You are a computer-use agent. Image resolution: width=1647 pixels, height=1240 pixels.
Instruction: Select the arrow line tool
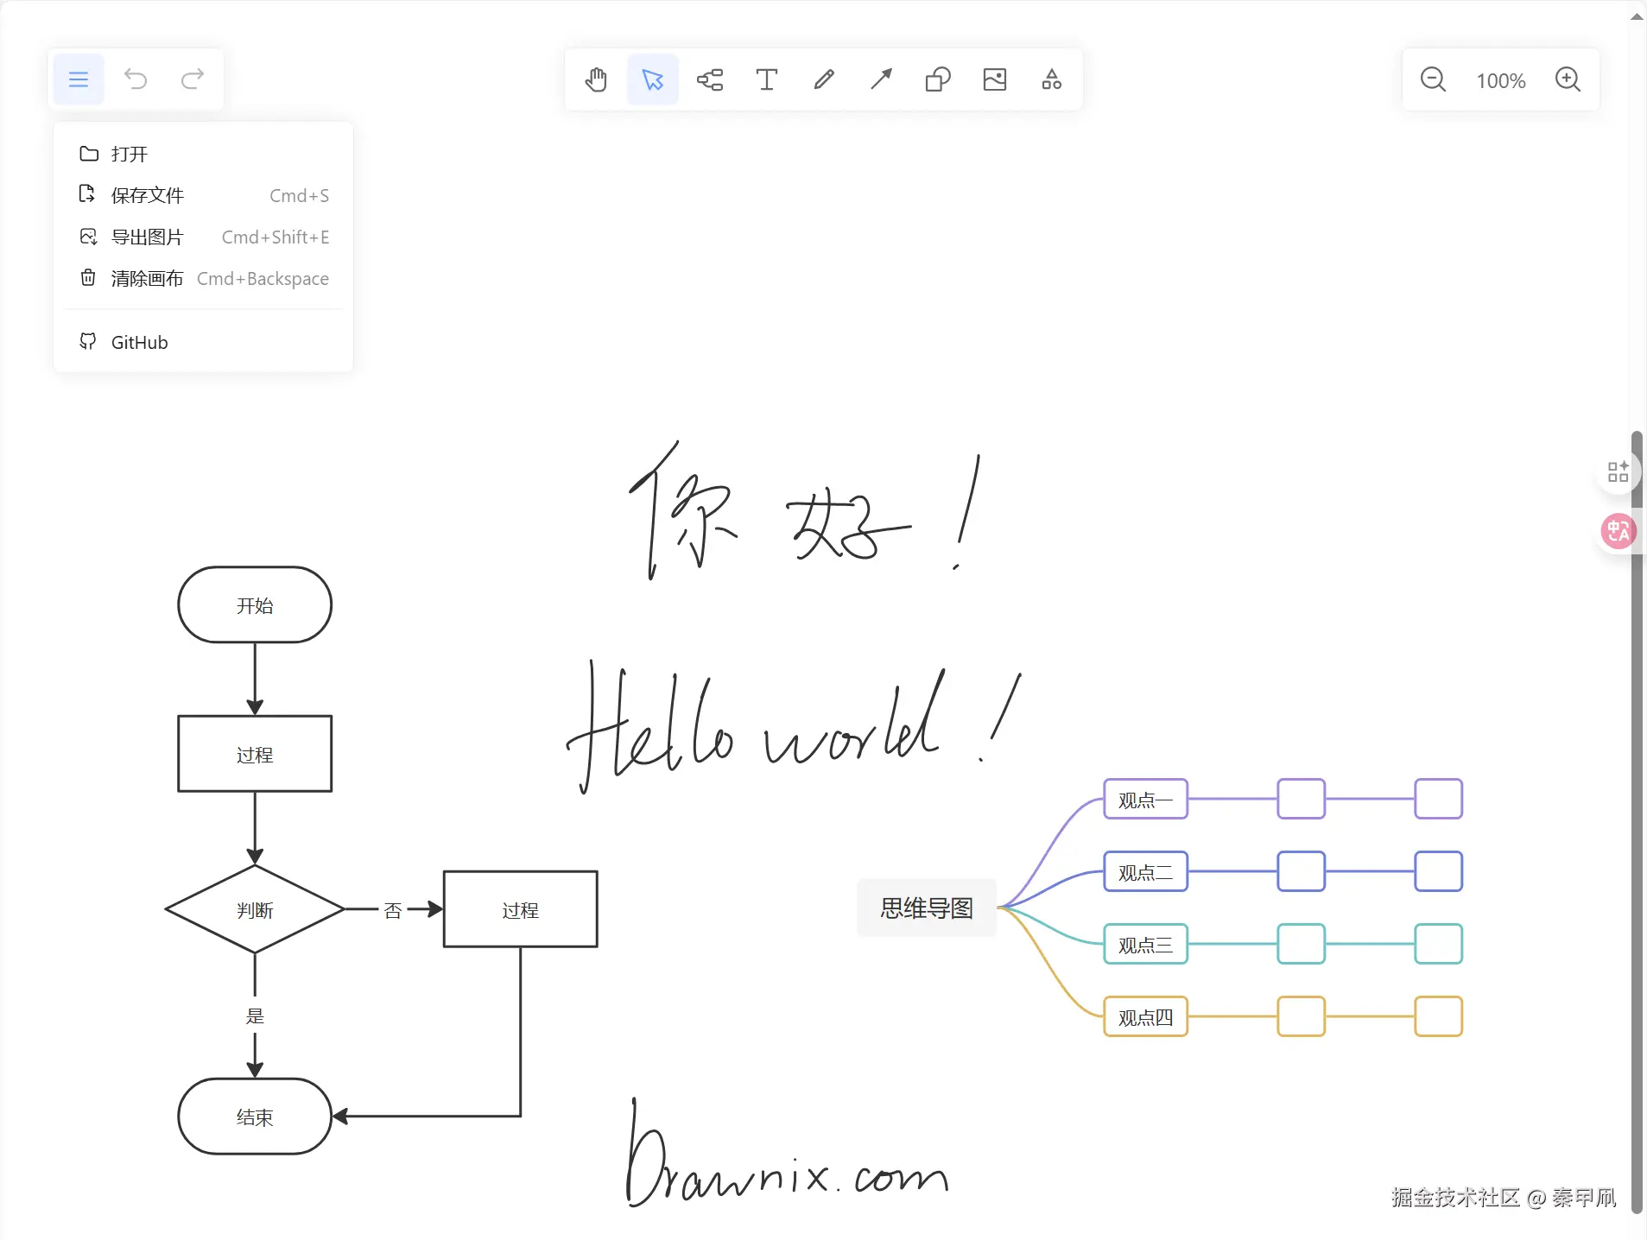[x=881, y=79]
